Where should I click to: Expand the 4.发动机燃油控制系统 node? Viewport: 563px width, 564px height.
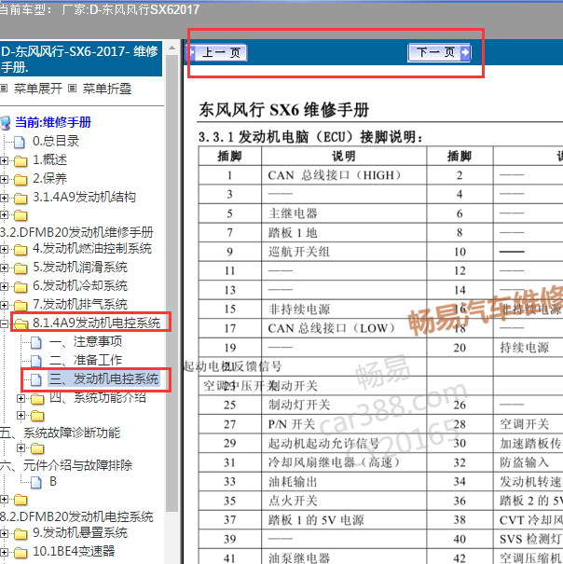click(x=5, y=249)
